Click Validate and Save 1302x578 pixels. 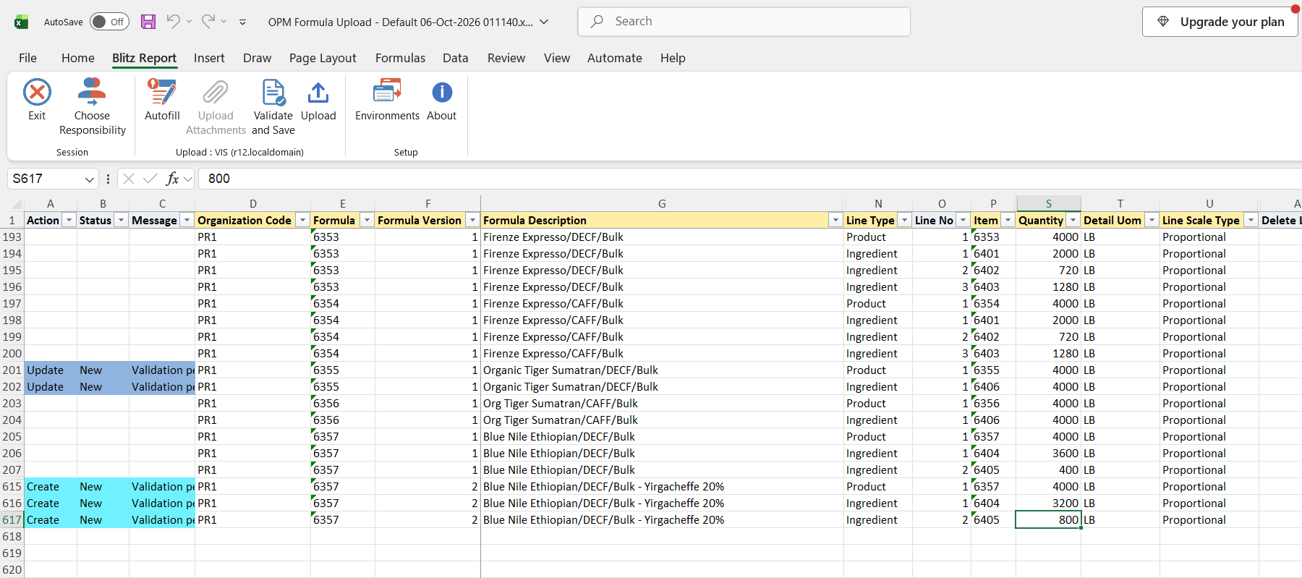pyautogui.click(x=273, y=107)
